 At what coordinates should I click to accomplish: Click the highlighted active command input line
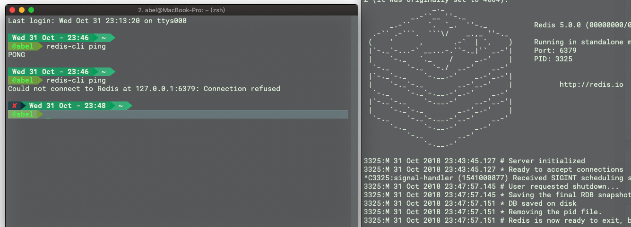178,114
